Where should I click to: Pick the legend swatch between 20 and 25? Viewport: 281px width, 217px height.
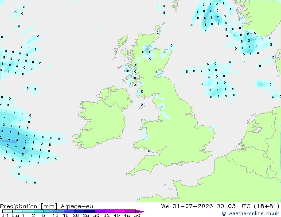pyautogui.click(x=79, y=211)
